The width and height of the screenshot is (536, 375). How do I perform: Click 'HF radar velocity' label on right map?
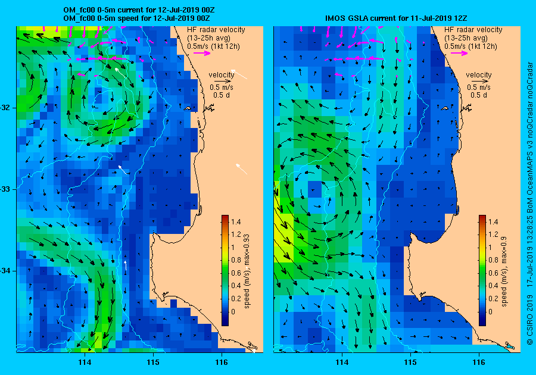(x=473, y=30)
